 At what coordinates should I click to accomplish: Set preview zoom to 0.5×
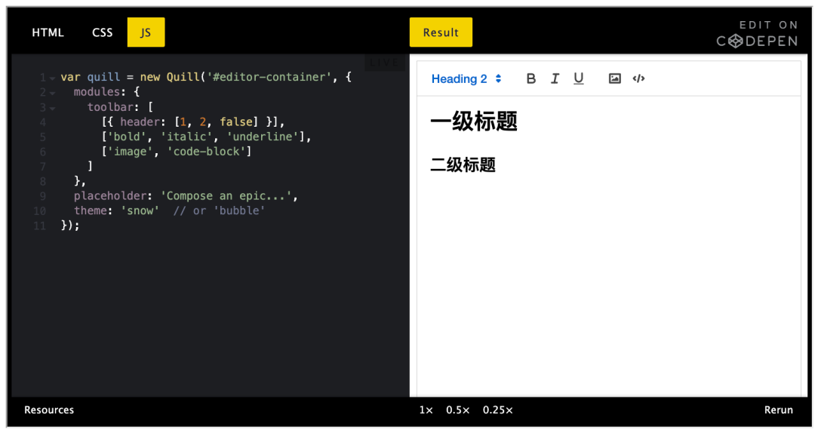(458, 410)
